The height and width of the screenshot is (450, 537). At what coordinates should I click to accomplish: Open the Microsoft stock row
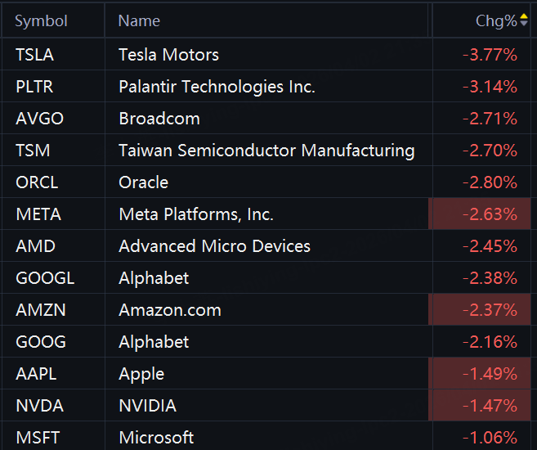coord(156,438)
